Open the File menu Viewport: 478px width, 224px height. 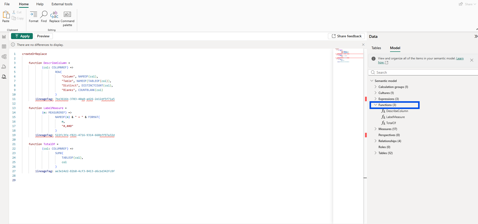pos(7,4)
